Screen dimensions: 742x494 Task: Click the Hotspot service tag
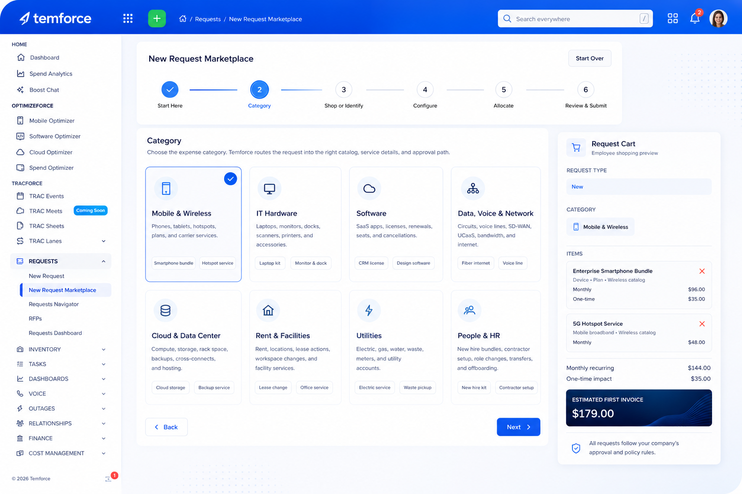click(x=217, y=263)
